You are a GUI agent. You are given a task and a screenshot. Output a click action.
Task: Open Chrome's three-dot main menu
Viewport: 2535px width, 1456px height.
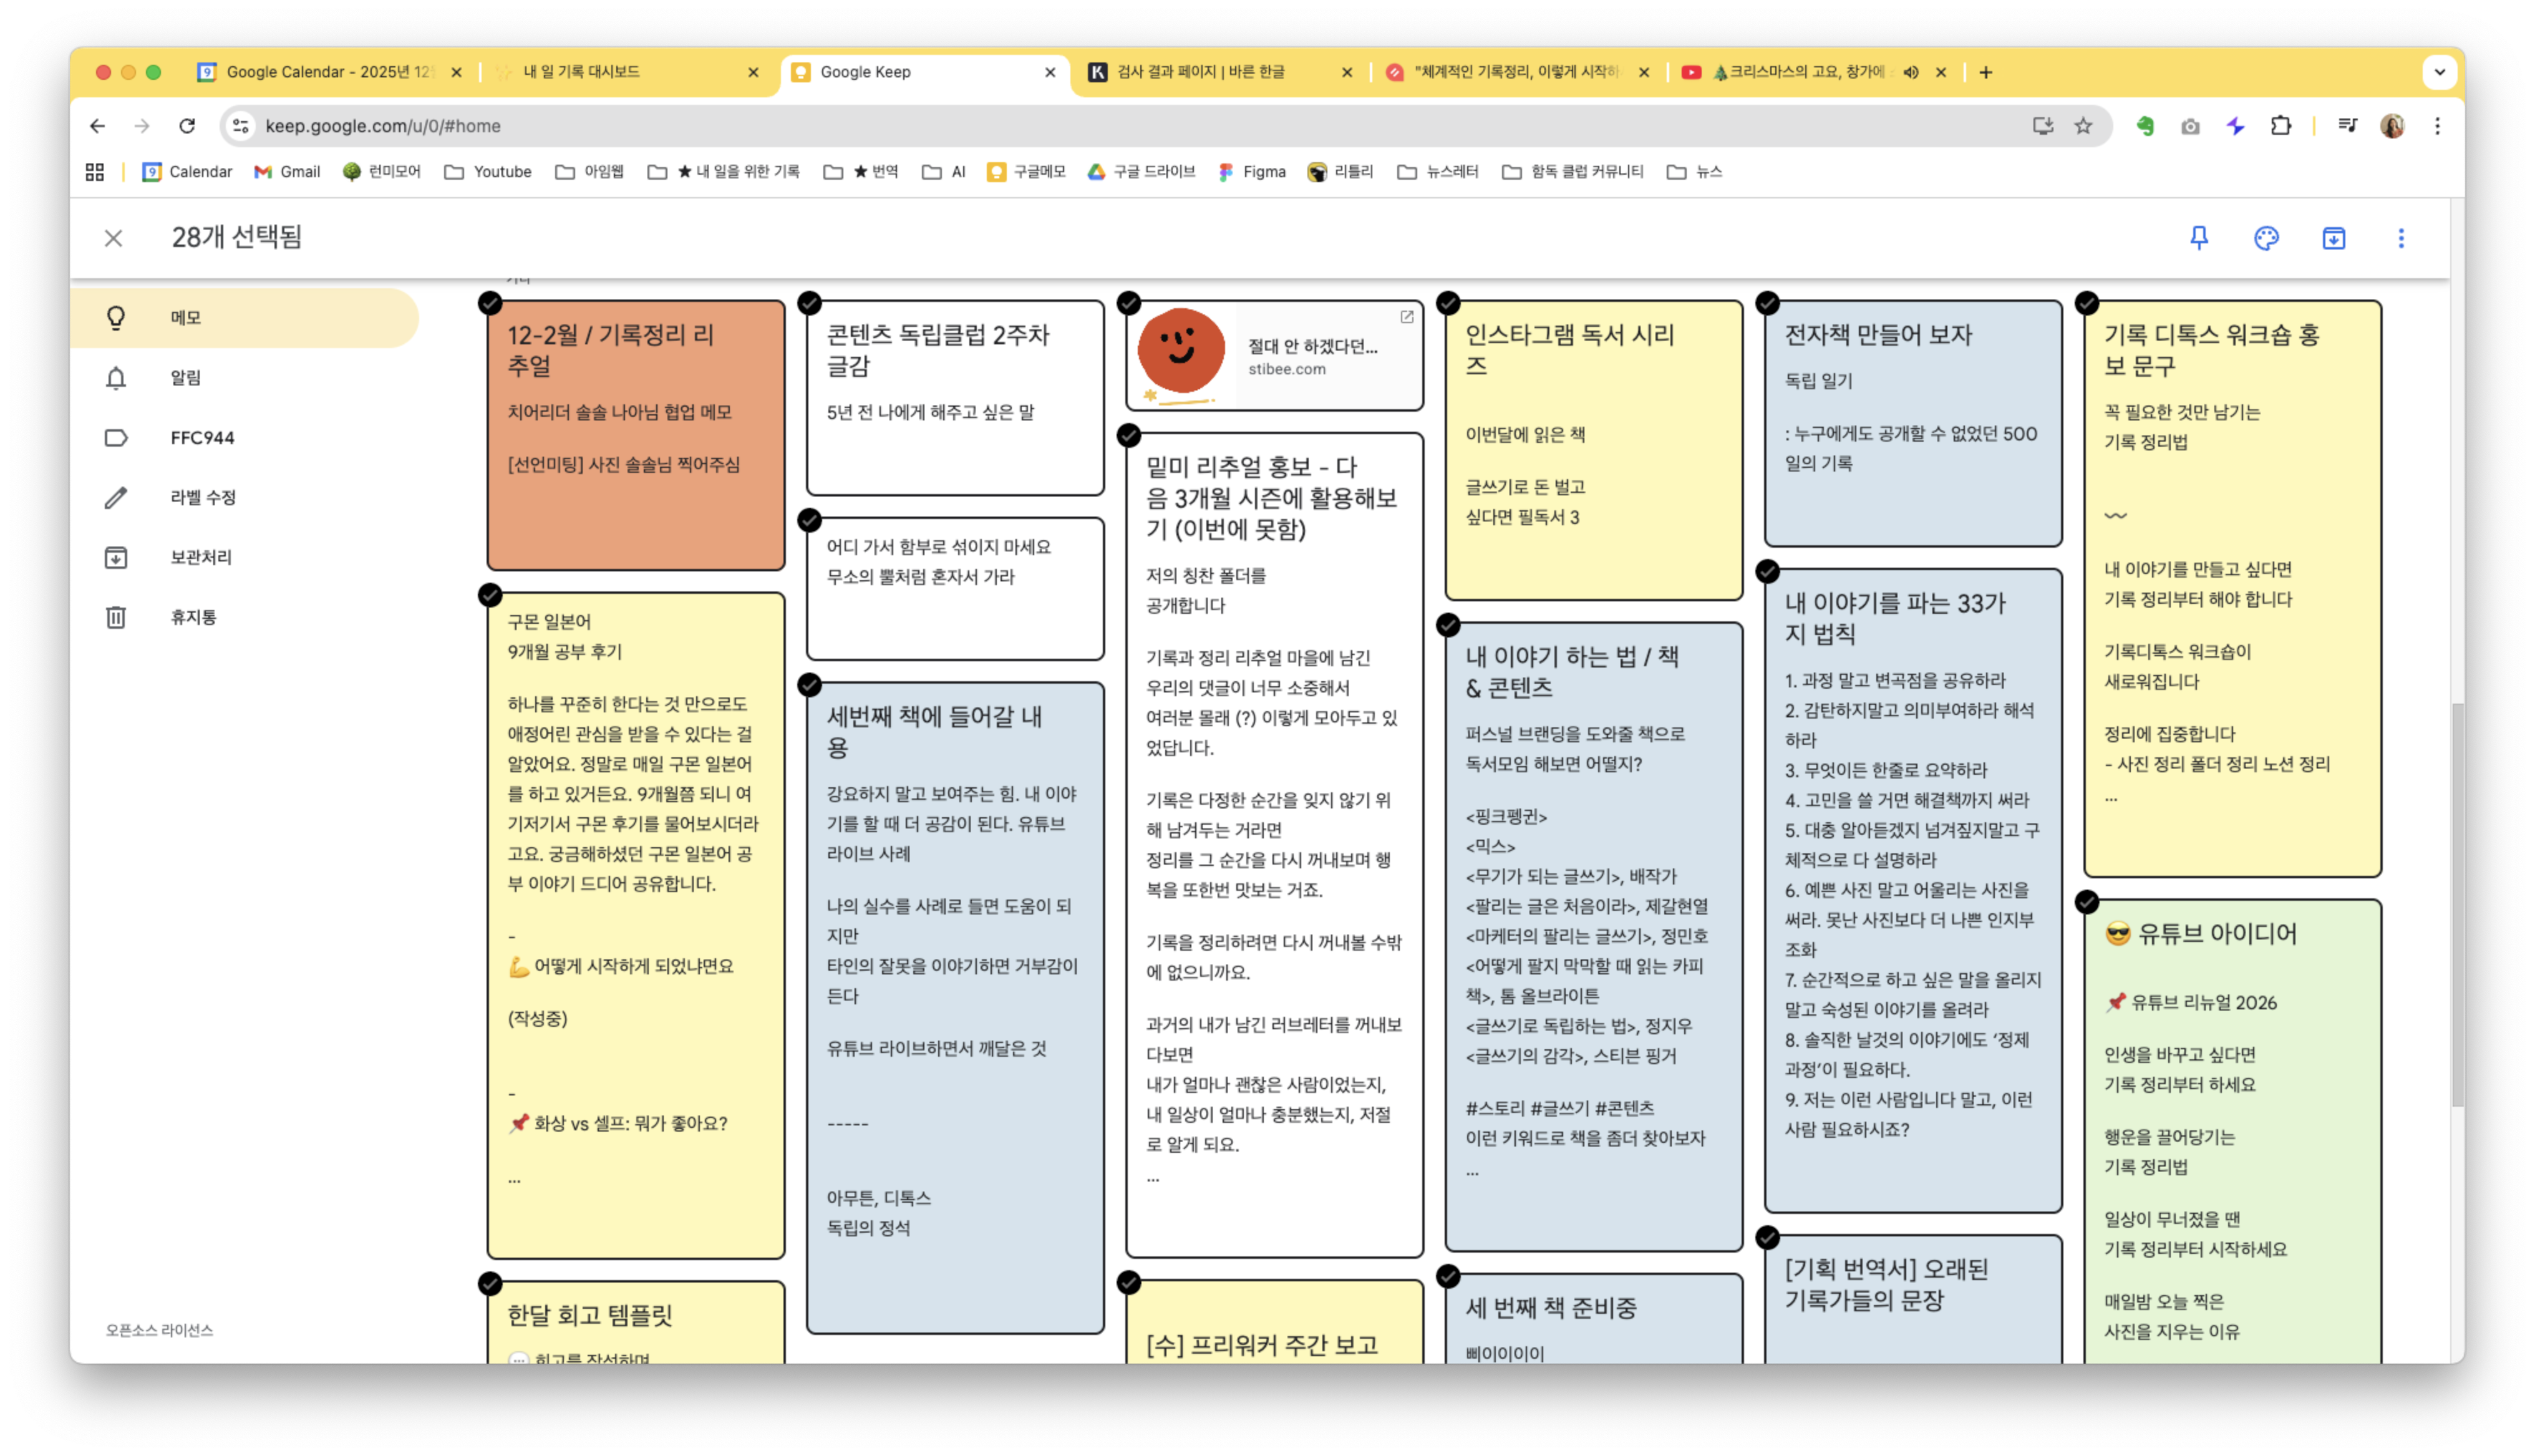(x=2437, y=126)
